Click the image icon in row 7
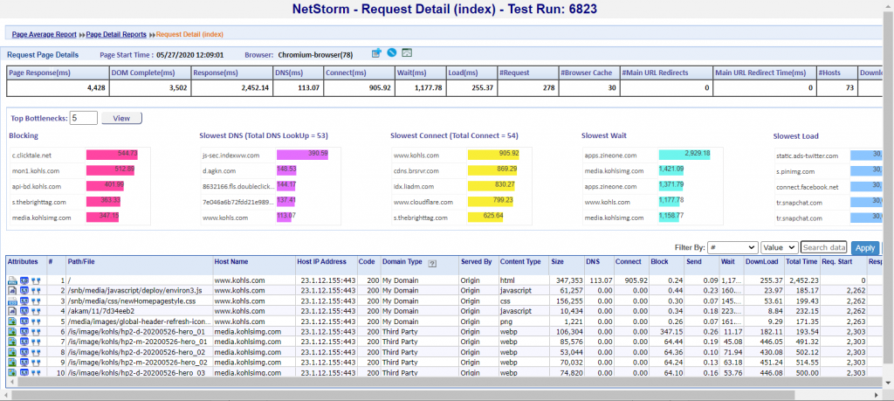 click(12, 342)
